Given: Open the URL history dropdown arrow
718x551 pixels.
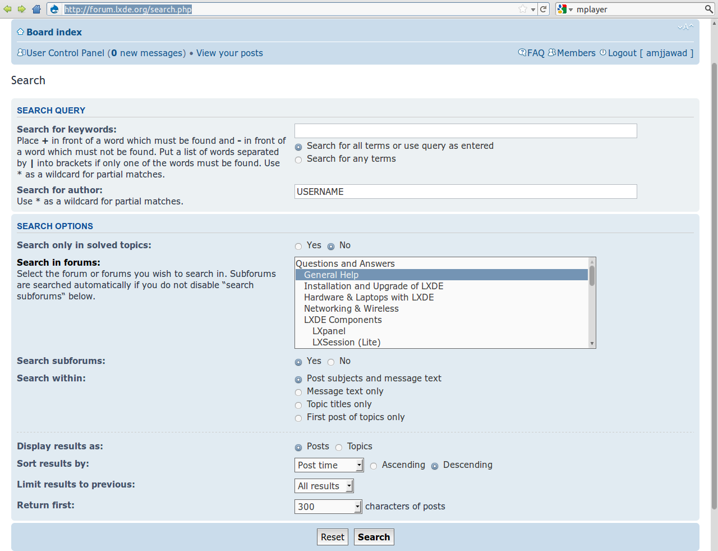Looking at the screenshot, I should 533,10.
